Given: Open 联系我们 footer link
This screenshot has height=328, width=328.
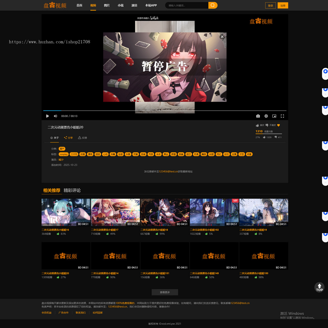Looking at the screenshot, I should tap(81, 313).
